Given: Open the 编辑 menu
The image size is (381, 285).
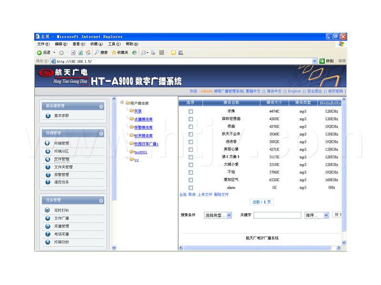Looking at the screenshot, I should click(x=61, y=44).
